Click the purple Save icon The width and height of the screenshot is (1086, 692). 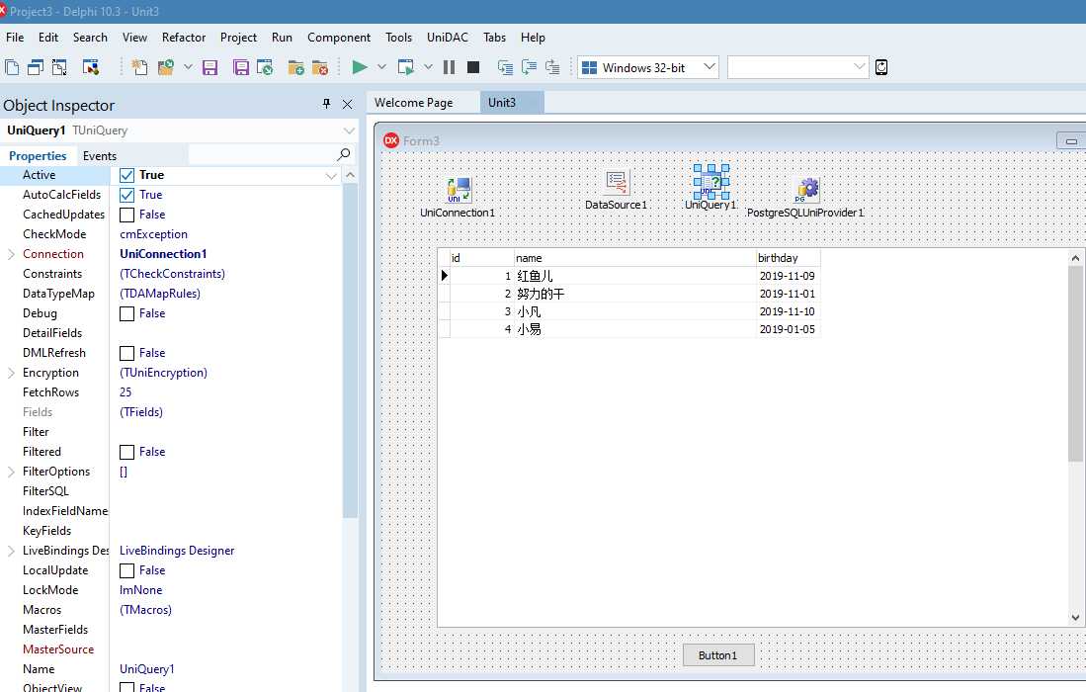coord(209,67)
